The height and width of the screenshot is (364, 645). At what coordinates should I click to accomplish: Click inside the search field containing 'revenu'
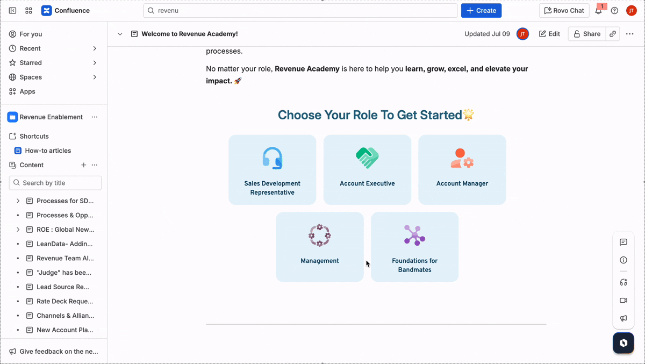click(300, 11)
